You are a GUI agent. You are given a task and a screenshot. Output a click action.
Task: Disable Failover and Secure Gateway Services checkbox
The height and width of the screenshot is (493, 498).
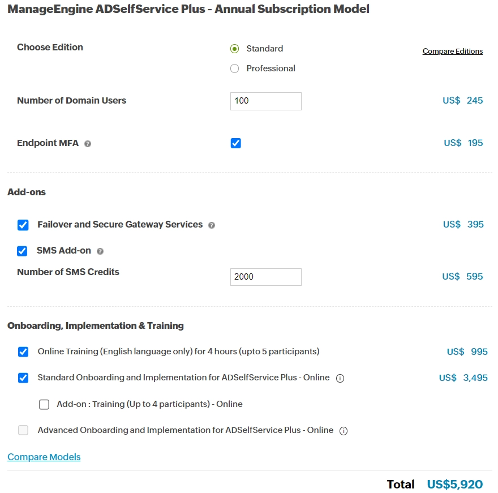point(23,225)
